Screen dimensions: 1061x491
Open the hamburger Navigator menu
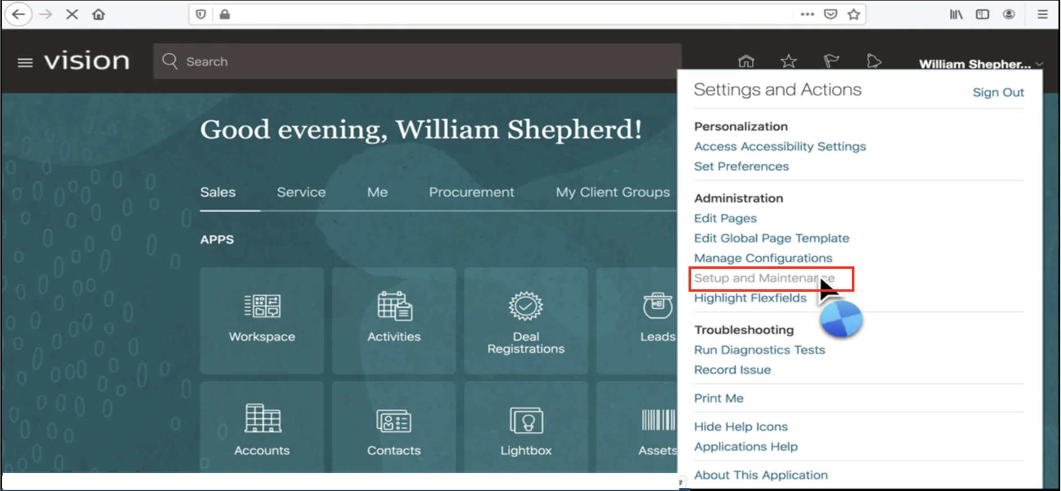(x=25, y=62)
